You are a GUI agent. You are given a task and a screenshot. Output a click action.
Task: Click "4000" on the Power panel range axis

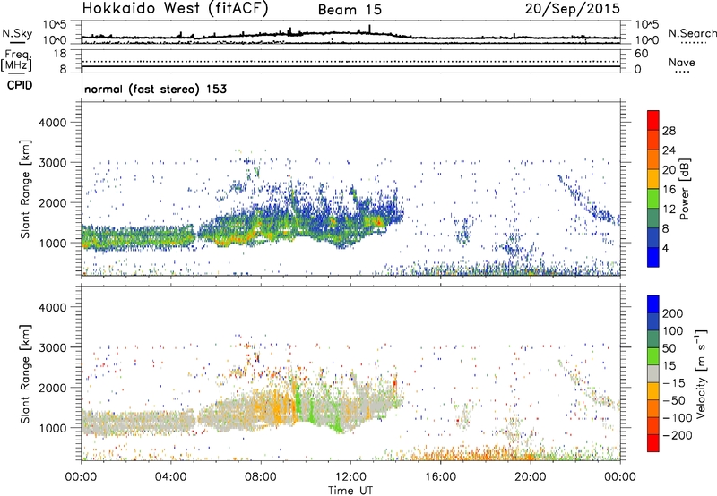click(52, 123)
